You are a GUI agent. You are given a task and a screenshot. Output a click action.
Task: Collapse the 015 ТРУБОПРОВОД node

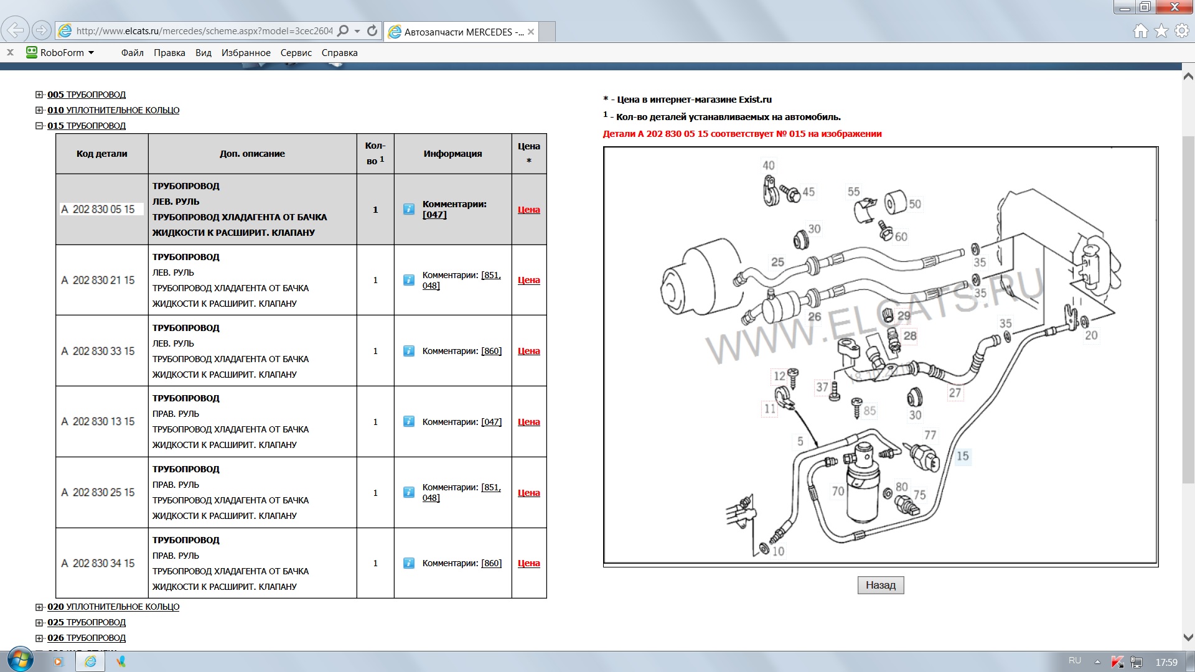pos(39,126)
